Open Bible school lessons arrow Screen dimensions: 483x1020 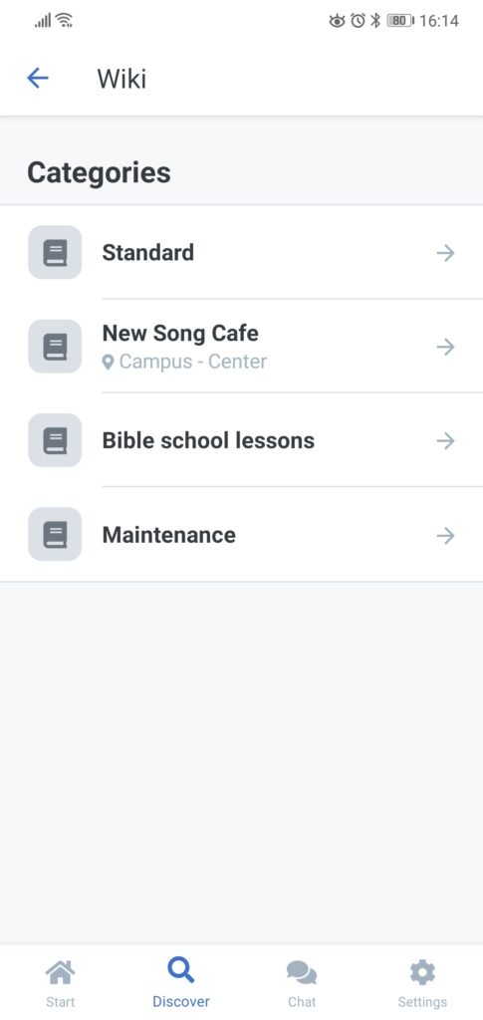point(445,441)
